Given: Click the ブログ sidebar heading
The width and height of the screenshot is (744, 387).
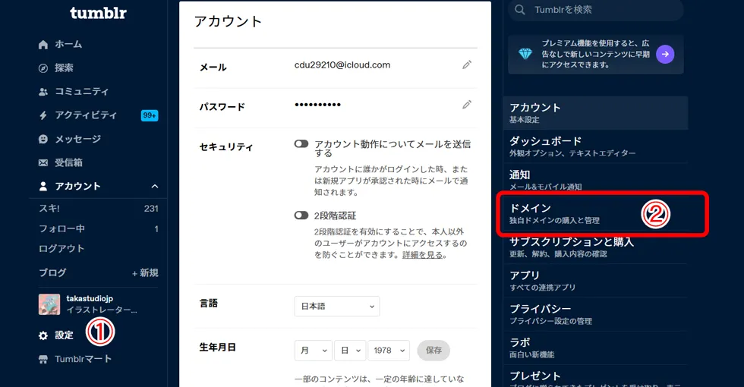Looking at the screenshot, I should (52, 273).
